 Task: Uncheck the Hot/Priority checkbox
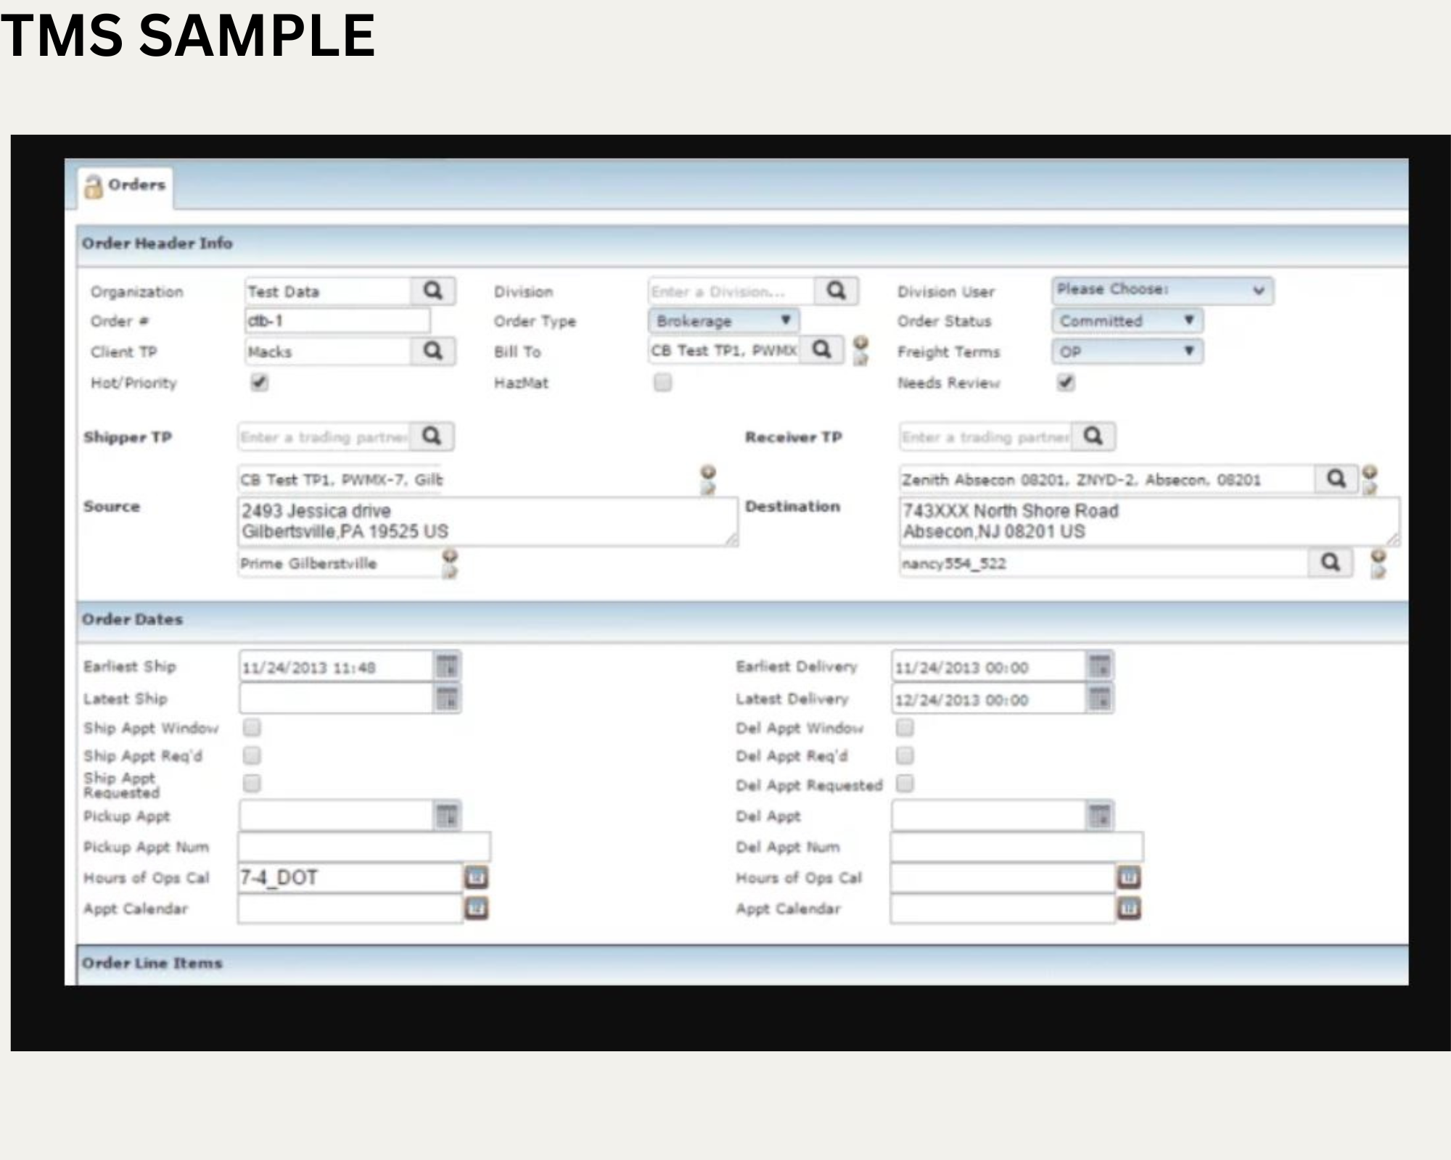coord(259,382)
